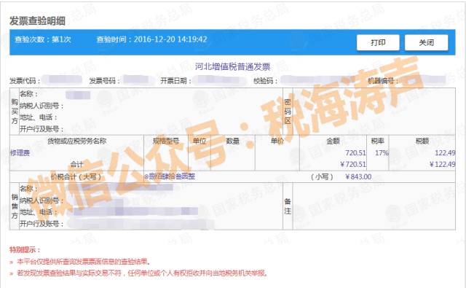This screenshot has width=466, height=288.
Task: Click the 打印 print button
Action: click(x=378, y=42)
